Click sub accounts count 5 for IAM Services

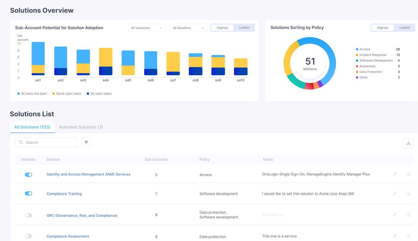(156, 175)
